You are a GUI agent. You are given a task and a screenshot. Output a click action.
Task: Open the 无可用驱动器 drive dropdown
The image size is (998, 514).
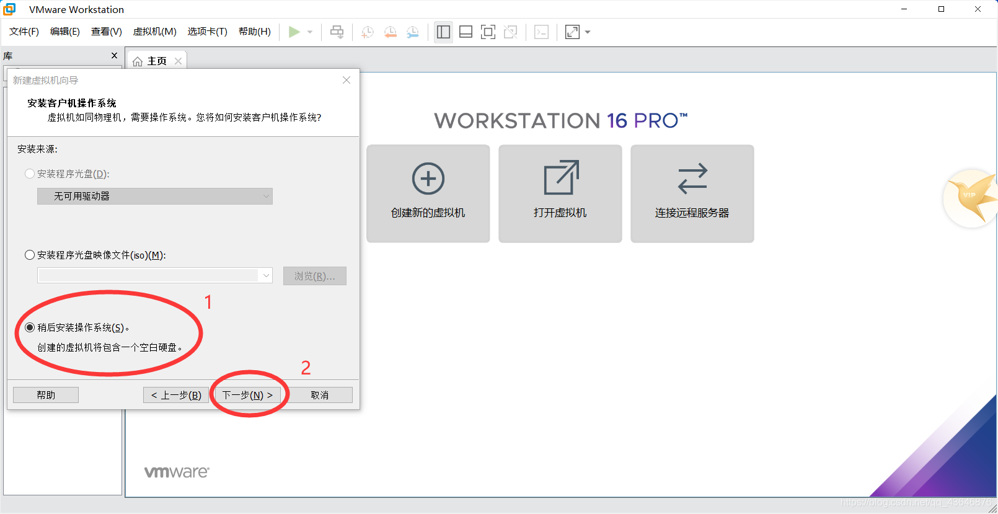tap(155, 196)
